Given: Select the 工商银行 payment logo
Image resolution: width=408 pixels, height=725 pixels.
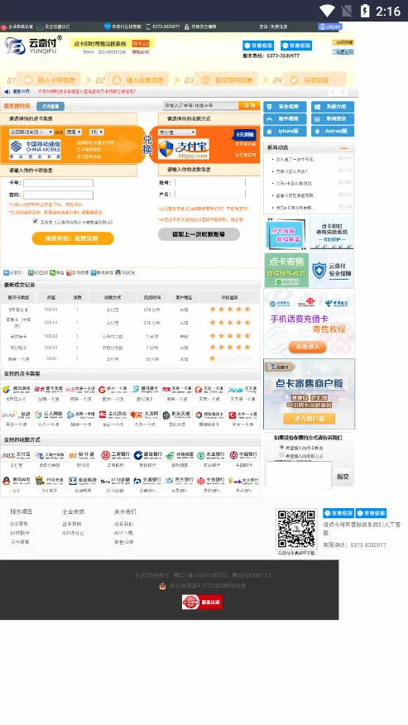Looking at the screenshot, I should pyautogui.click(x=116, y=455).
